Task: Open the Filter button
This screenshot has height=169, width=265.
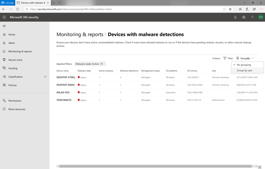Action: (228, 58)
